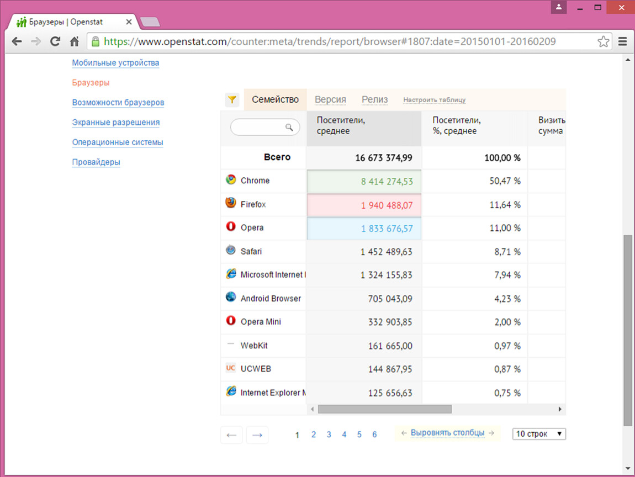
Task: Click the Opera Mini share 2,00 %
Action: coord(507,322)
